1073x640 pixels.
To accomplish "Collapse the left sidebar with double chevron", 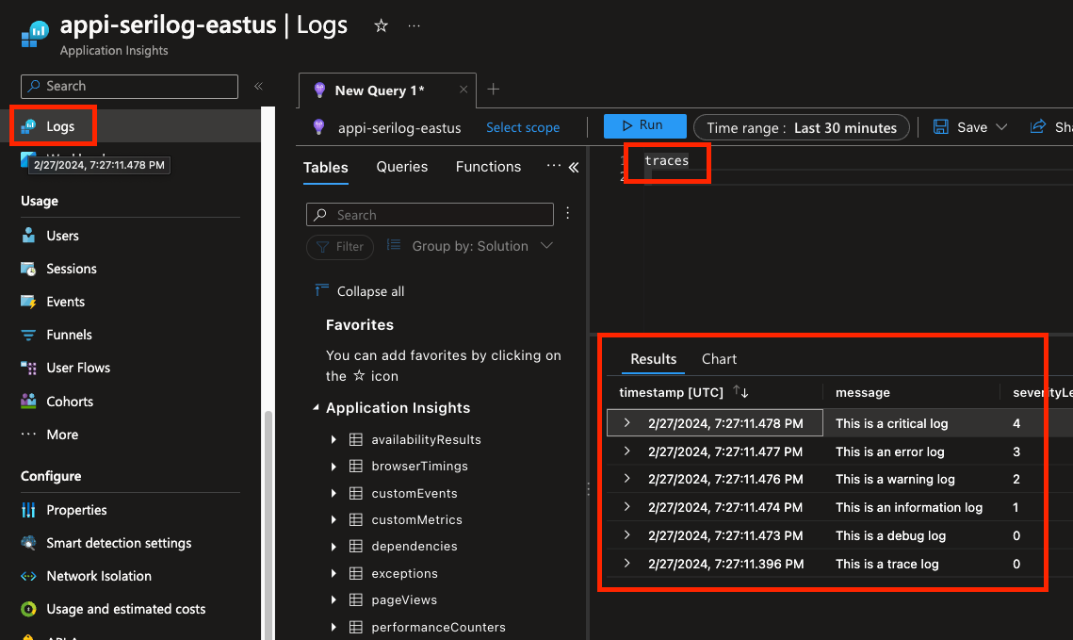I will [258, 87].
